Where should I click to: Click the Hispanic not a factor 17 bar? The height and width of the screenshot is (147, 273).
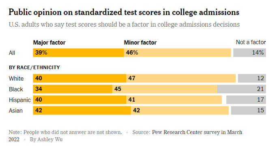tap(246, 100)
